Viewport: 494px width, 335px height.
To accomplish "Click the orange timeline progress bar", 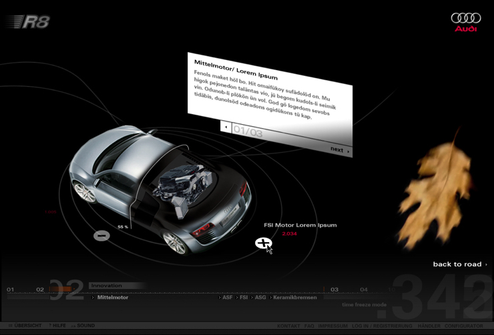I will coord(61,289).
